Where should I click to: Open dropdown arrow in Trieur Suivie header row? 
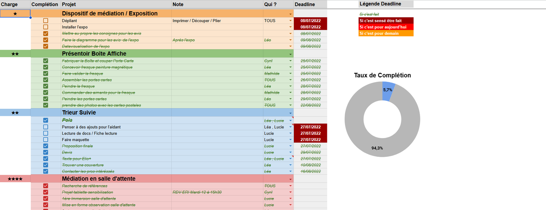pos(290,113)
